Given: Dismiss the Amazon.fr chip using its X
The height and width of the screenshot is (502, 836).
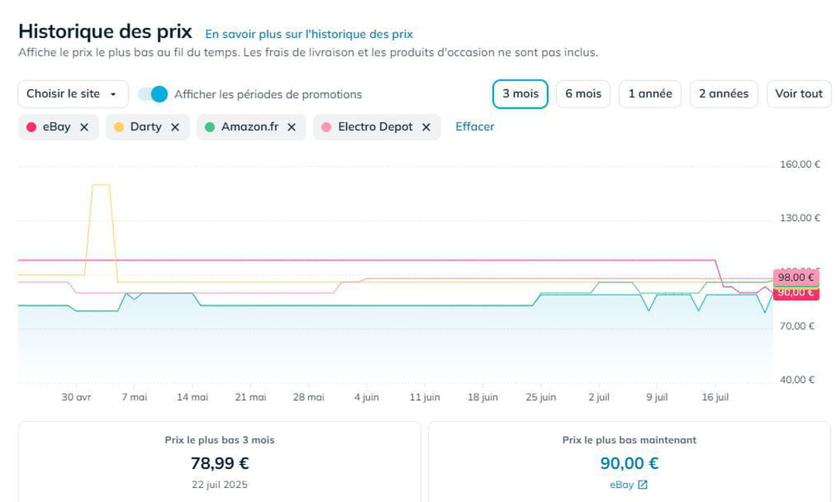Looking at the screenshot, I should 292,128.
